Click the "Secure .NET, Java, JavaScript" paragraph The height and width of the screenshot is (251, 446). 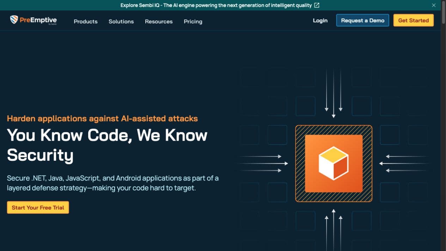coord(113,183)
